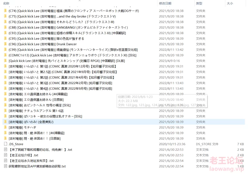Screen dimensions: 248x174
Task: Click folder icon of the (C99) row
Action: click(x=5, y=49)
